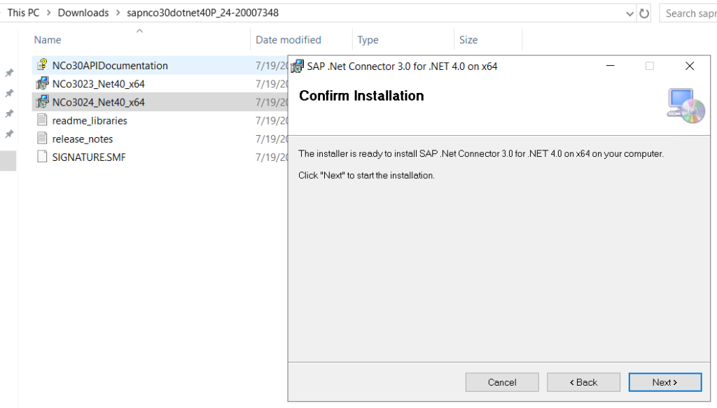717x408 pixels.
Task: Cancel the SAP connector installation
Action: 502,382
